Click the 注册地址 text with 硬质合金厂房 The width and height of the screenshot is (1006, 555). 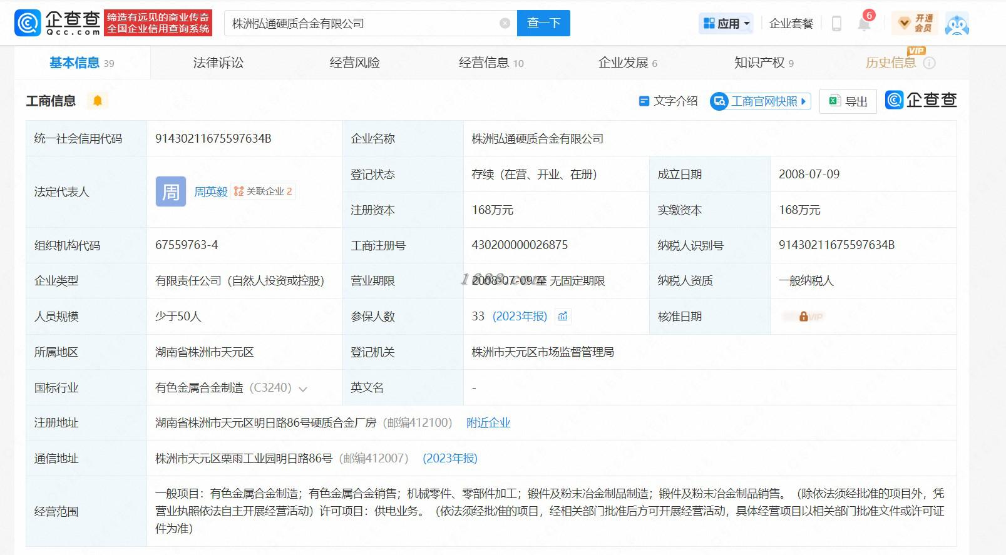click(x=266, y=423)
